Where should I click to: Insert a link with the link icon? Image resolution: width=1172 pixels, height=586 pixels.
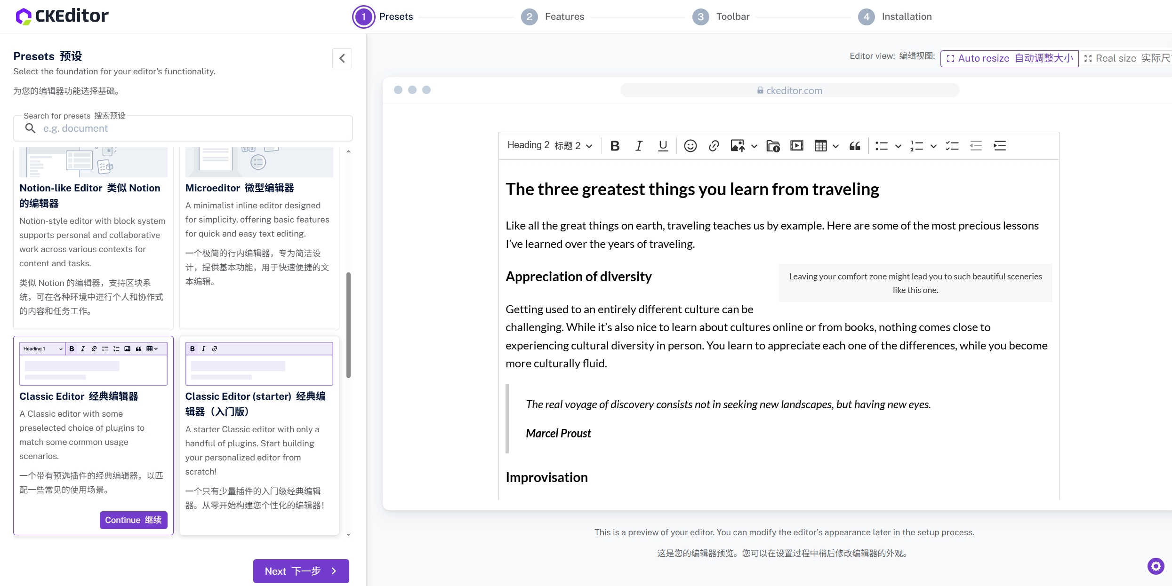pyautogui.click(x=714, y=146)
